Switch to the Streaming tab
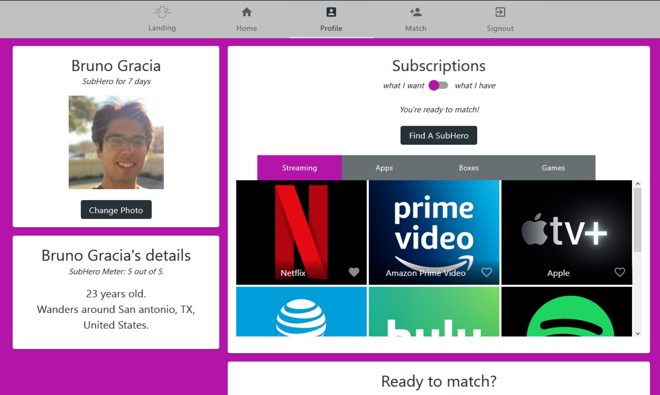Viewport: 660px width, 395px height. pos(299,168)
